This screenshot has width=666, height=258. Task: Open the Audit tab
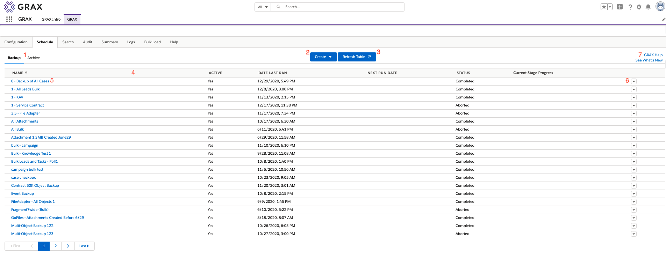click(88, 42)
